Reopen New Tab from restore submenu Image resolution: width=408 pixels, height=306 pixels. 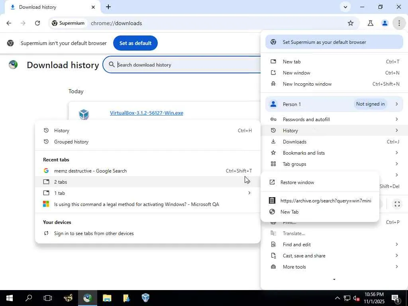coord(320,212)
